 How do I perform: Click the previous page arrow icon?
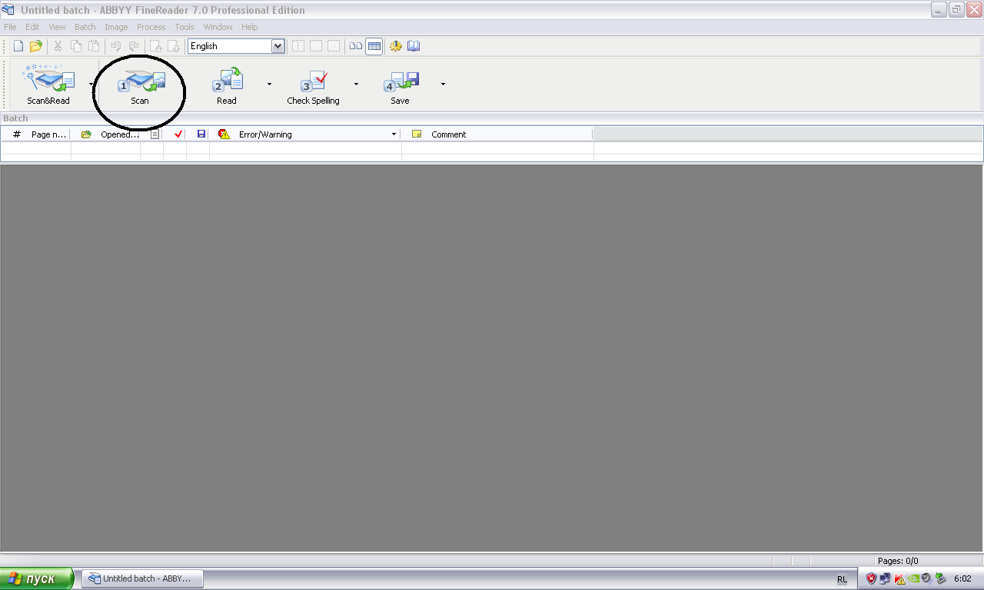[155, 46]
